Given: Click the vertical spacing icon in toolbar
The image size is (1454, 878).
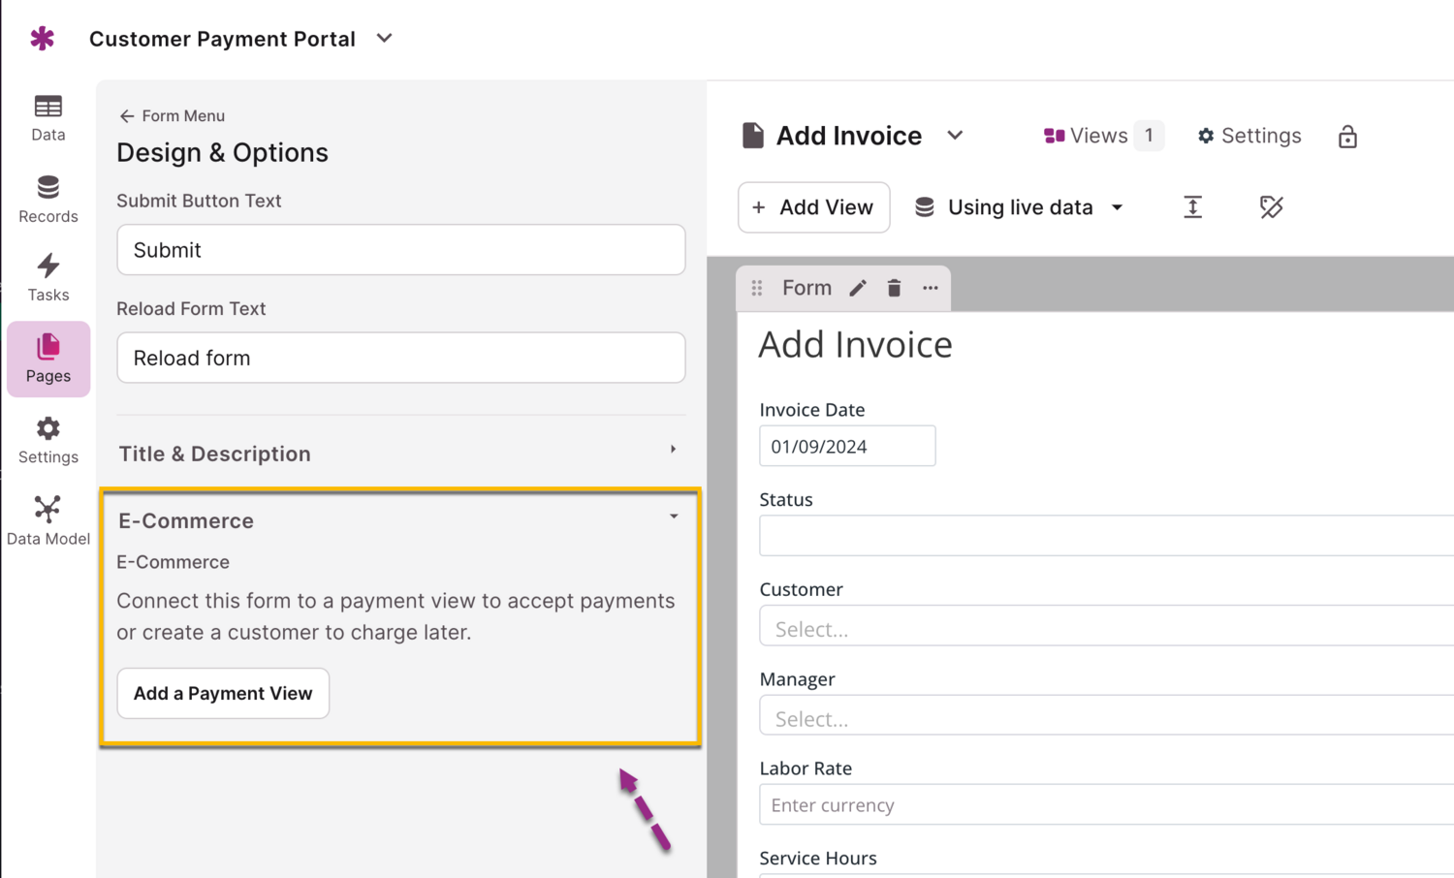Looking at the screenshot, I should 1192,207.
